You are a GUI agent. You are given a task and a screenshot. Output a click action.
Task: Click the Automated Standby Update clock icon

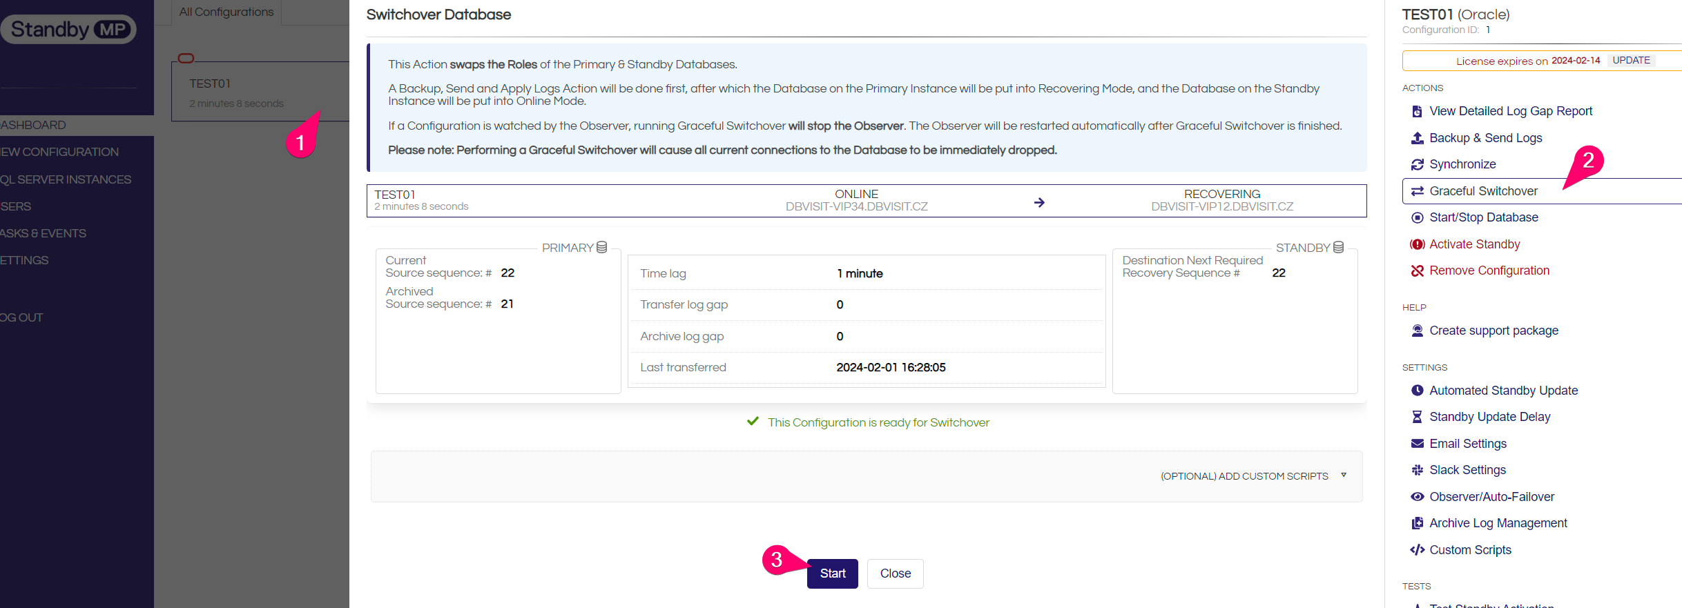1417,391
